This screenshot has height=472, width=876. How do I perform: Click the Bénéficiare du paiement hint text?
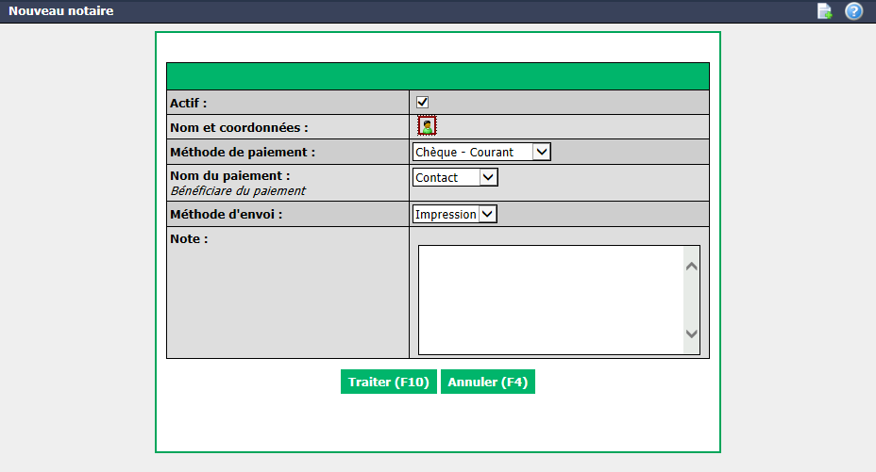[238, 190]
